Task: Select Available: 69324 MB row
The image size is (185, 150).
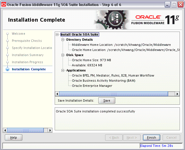Action: pyautogui.click(x=87, y=65)
